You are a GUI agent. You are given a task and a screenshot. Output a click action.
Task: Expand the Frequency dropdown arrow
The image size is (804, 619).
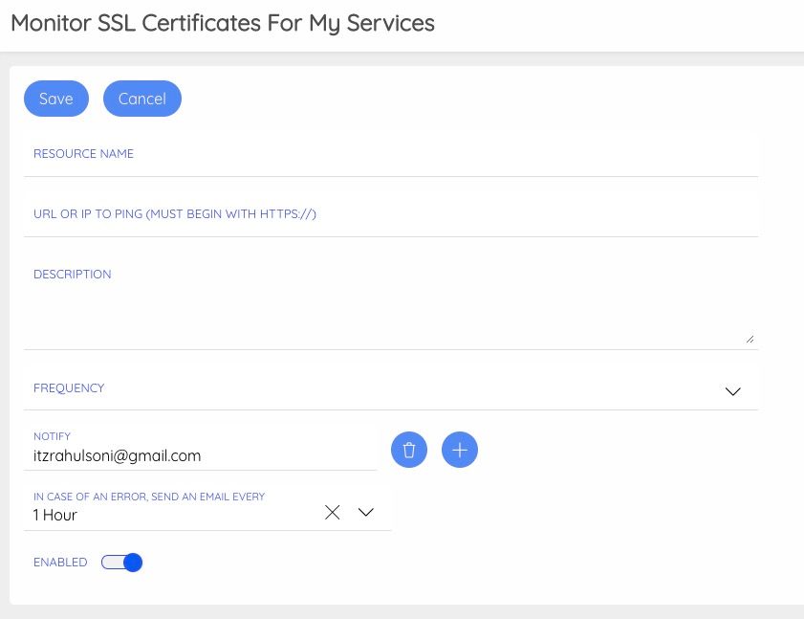[x=732, y=391]
